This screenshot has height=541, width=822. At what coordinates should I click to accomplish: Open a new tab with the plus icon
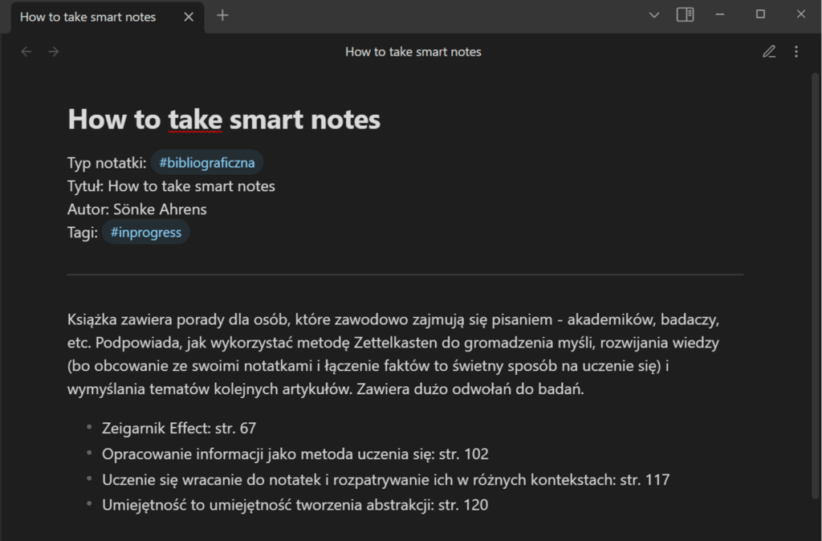pyautogui.click(x=222, y=14)
